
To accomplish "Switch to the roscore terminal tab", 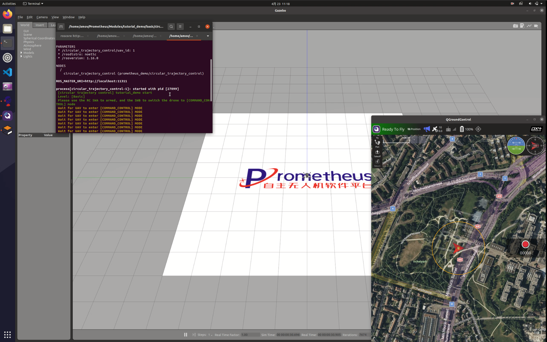I will click(72, 36).
